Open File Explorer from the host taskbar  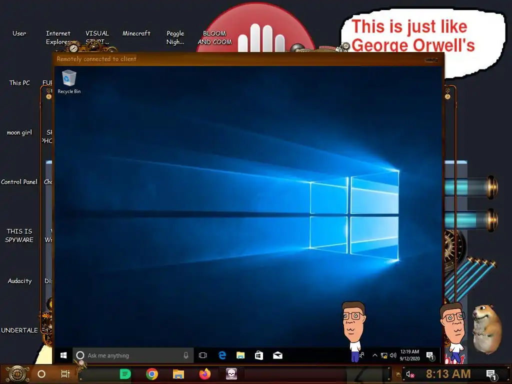pyautogui.click(x=178, y=374)
